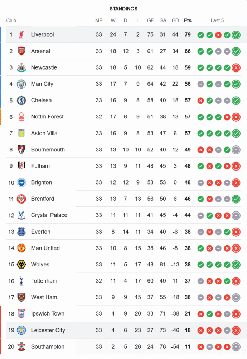
Task: Open the Leicester City team link
Action: (48, 330)
